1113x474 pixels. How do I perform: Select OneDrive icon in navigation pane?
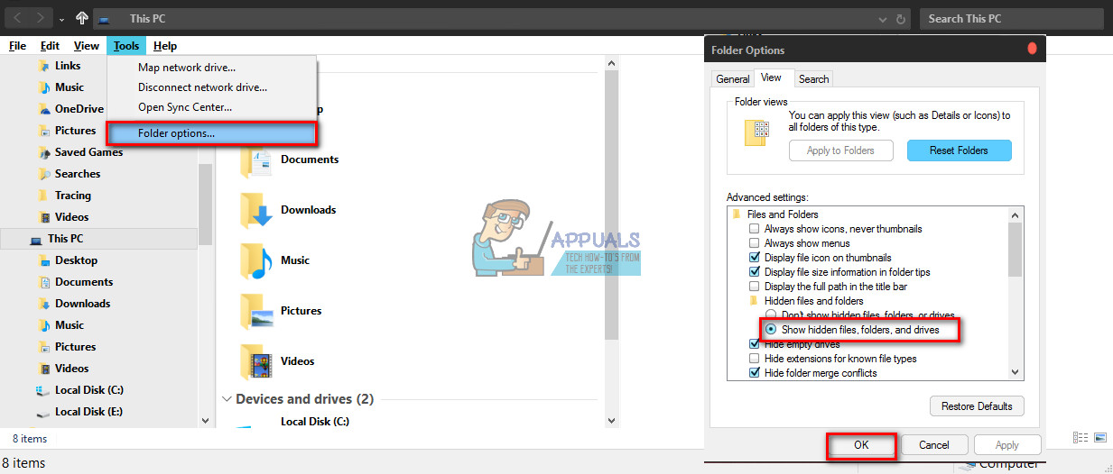(x=44, y=109)
